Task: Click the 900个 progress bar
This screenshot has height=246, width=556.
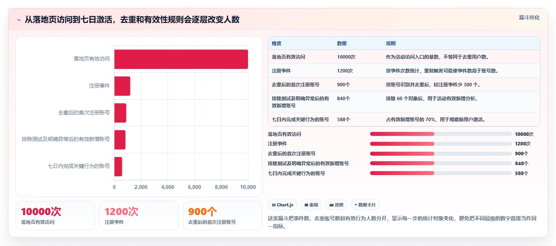Action: pos(441,154)
